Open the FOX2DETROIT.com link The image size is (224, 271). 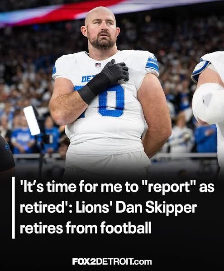click(112, 262)
